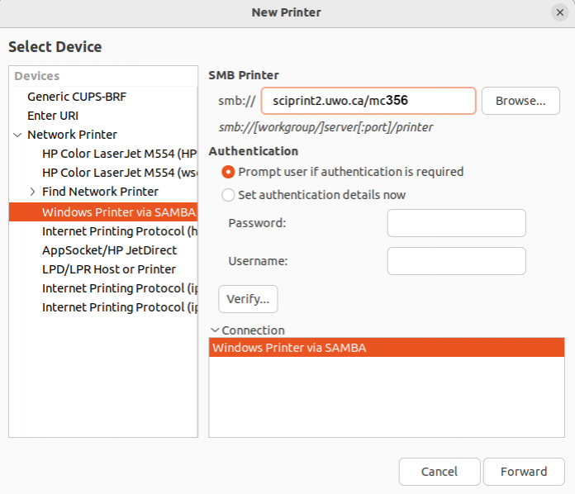Select LPD/LPR Host or Printer
Viewport: 575px width, 494px height.
click(108, 268)
